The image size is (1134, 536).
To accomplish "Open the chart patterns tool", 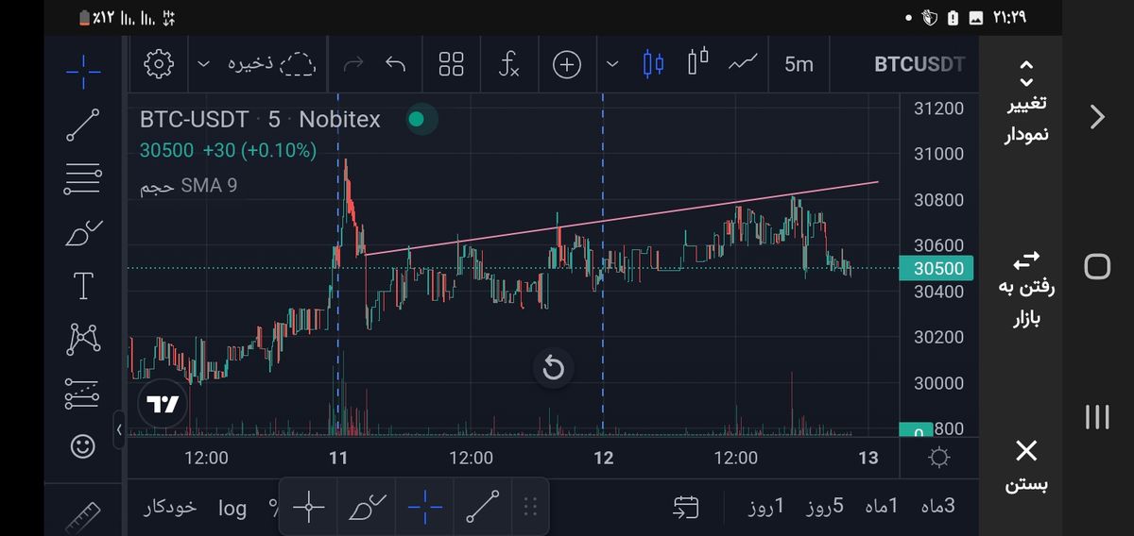I will (83, 339).
